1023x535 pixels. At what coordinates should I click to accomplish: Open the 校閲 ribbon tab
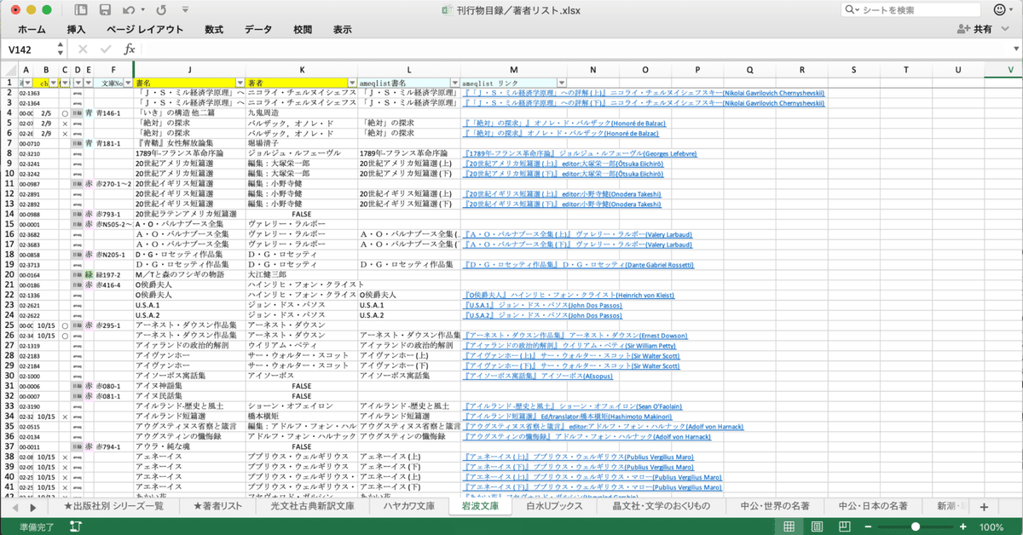click(303, 29)
